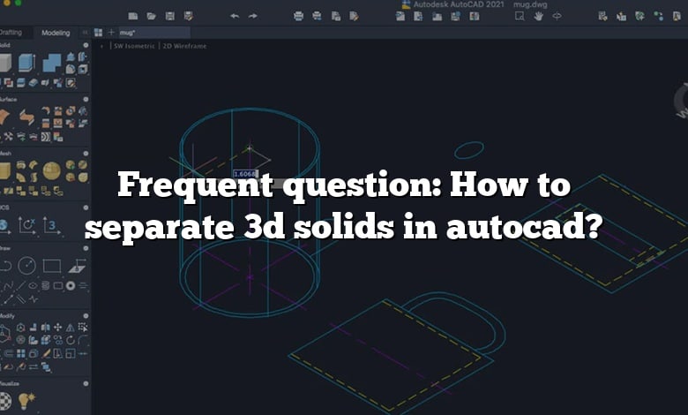Click the Undo arrow in the toolbar
This screenshot has height=415, width=688.
(235, 16)
